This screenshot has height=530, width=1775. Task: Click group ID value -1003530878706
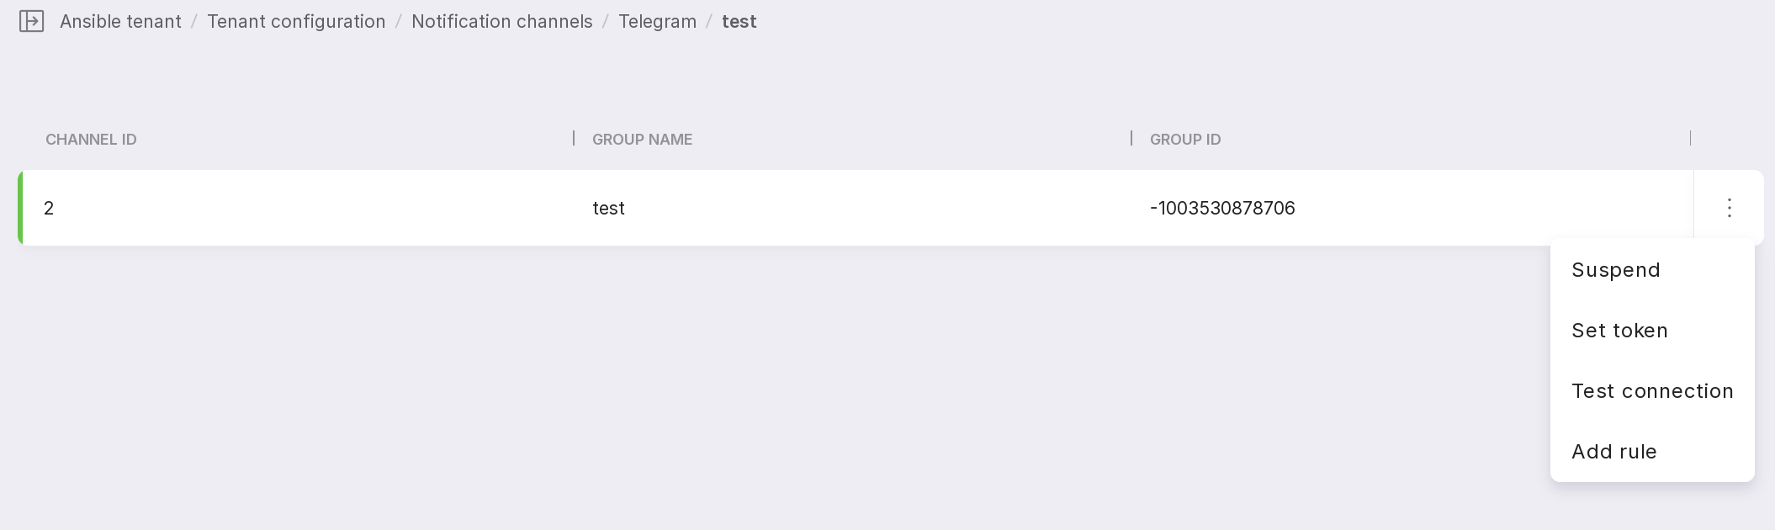(1221, 208)
